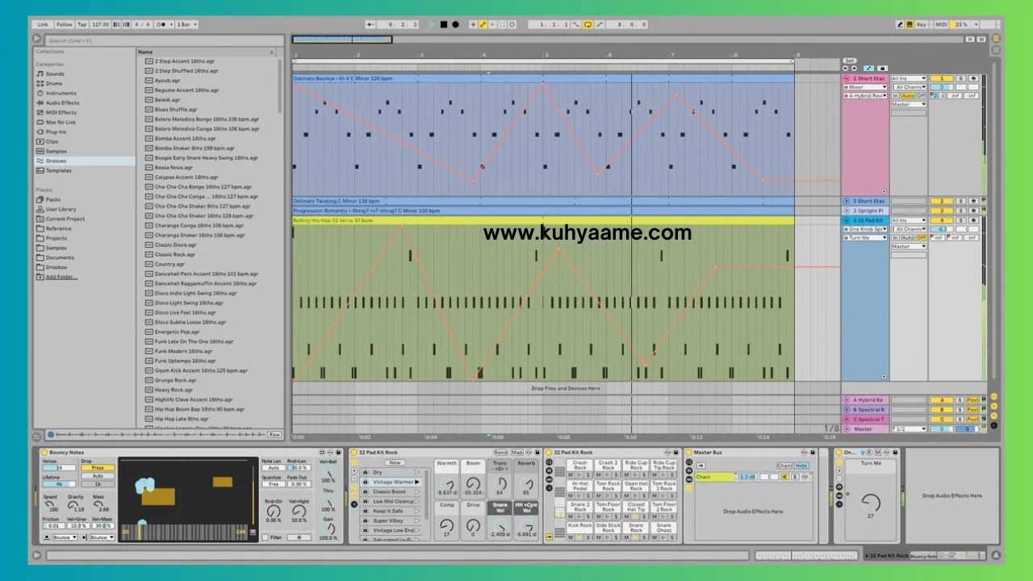
Task: Toggle the yellow automation arm button
Action: 483,24
